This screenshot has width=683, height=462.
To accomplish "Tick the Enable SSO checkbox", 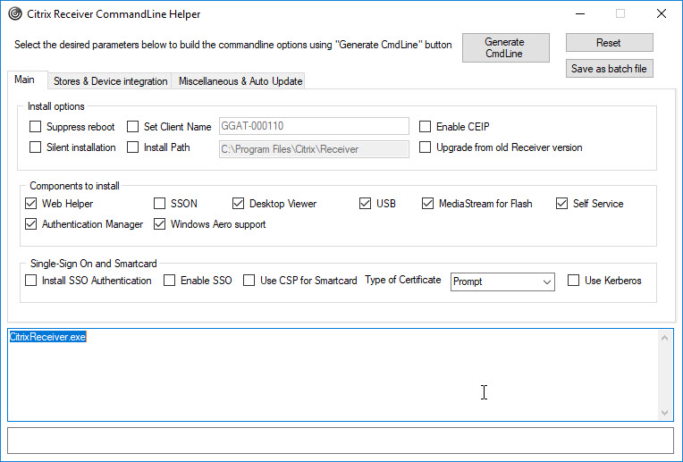I will click(170, 281).
